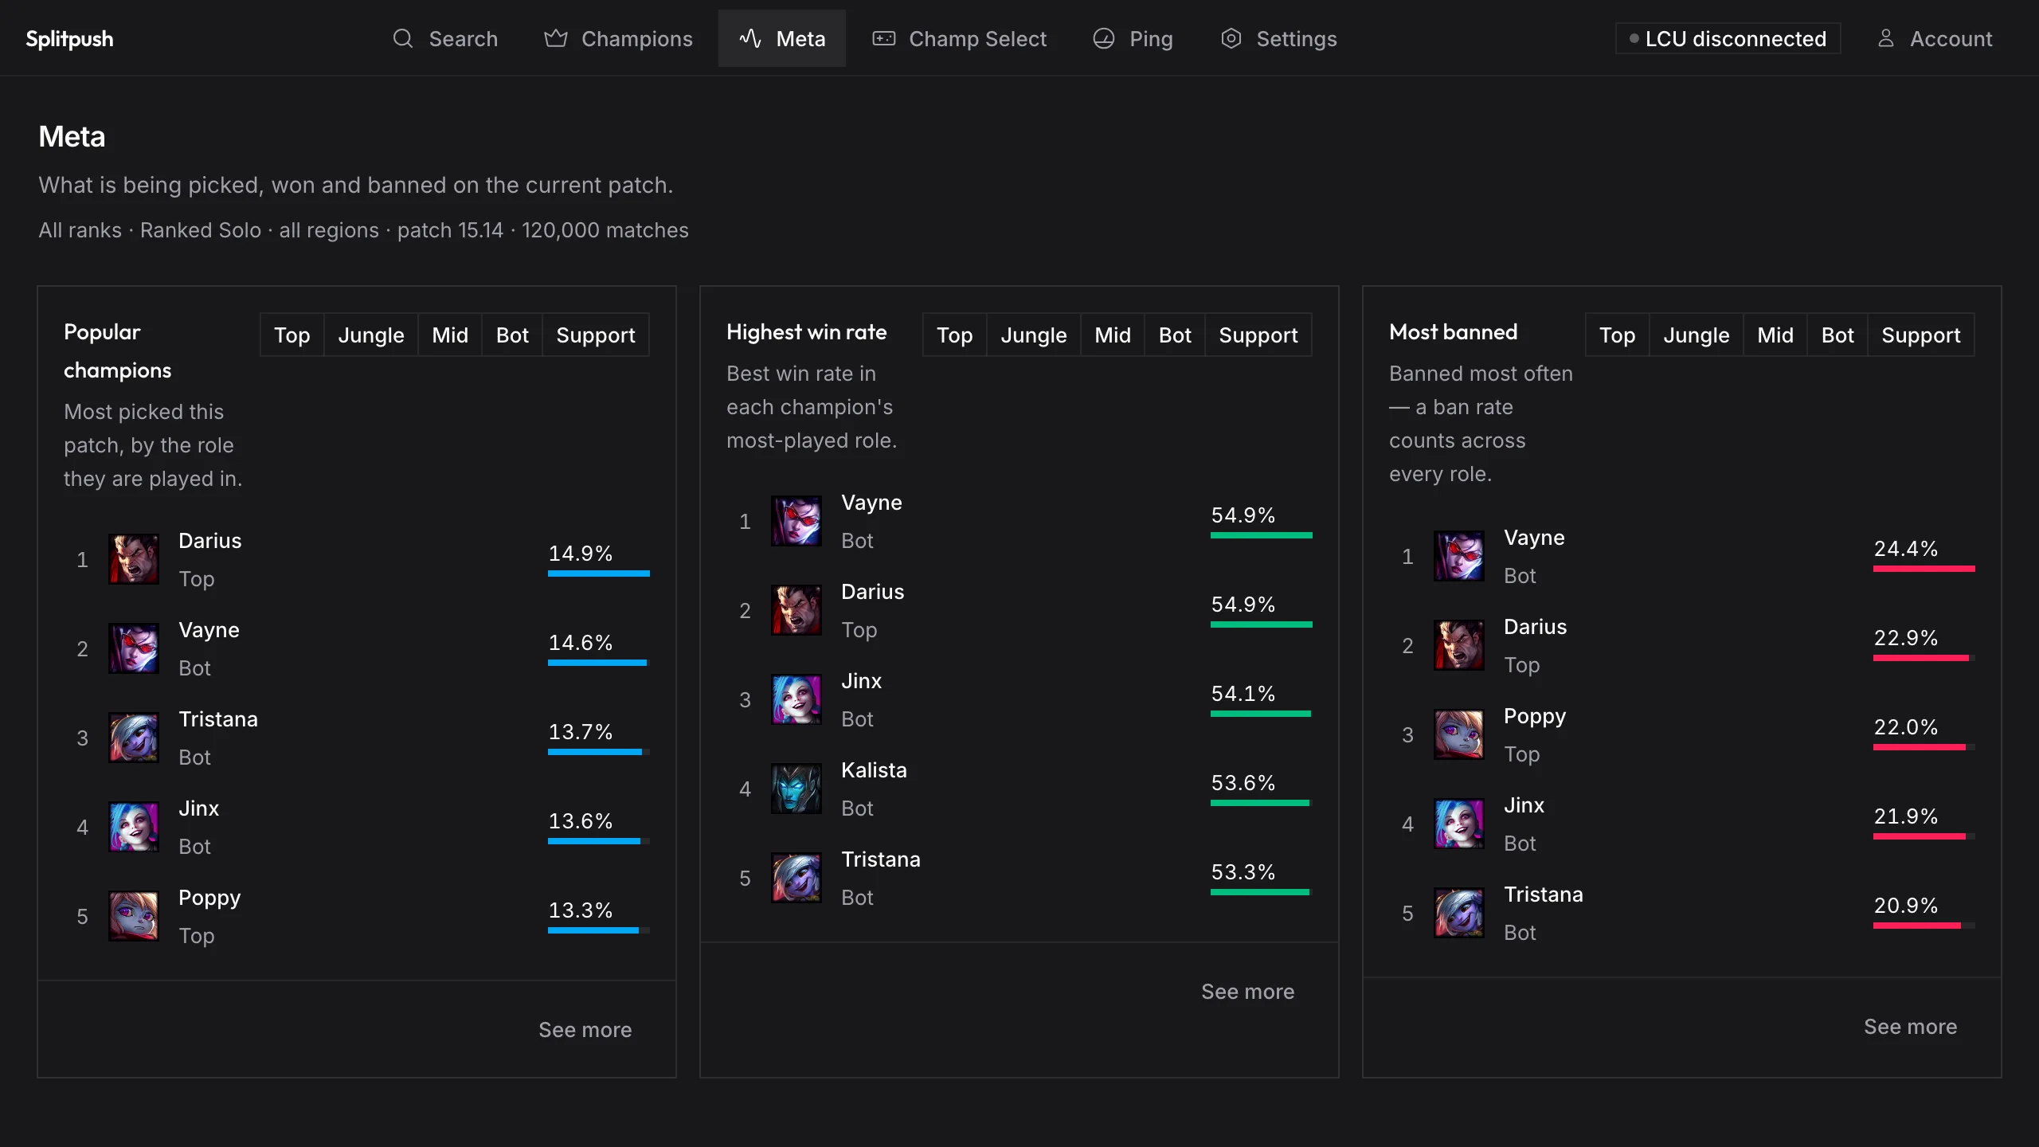
Task: Open Poppy portrait in Most banned
Action: click(x=1459, y=734)
